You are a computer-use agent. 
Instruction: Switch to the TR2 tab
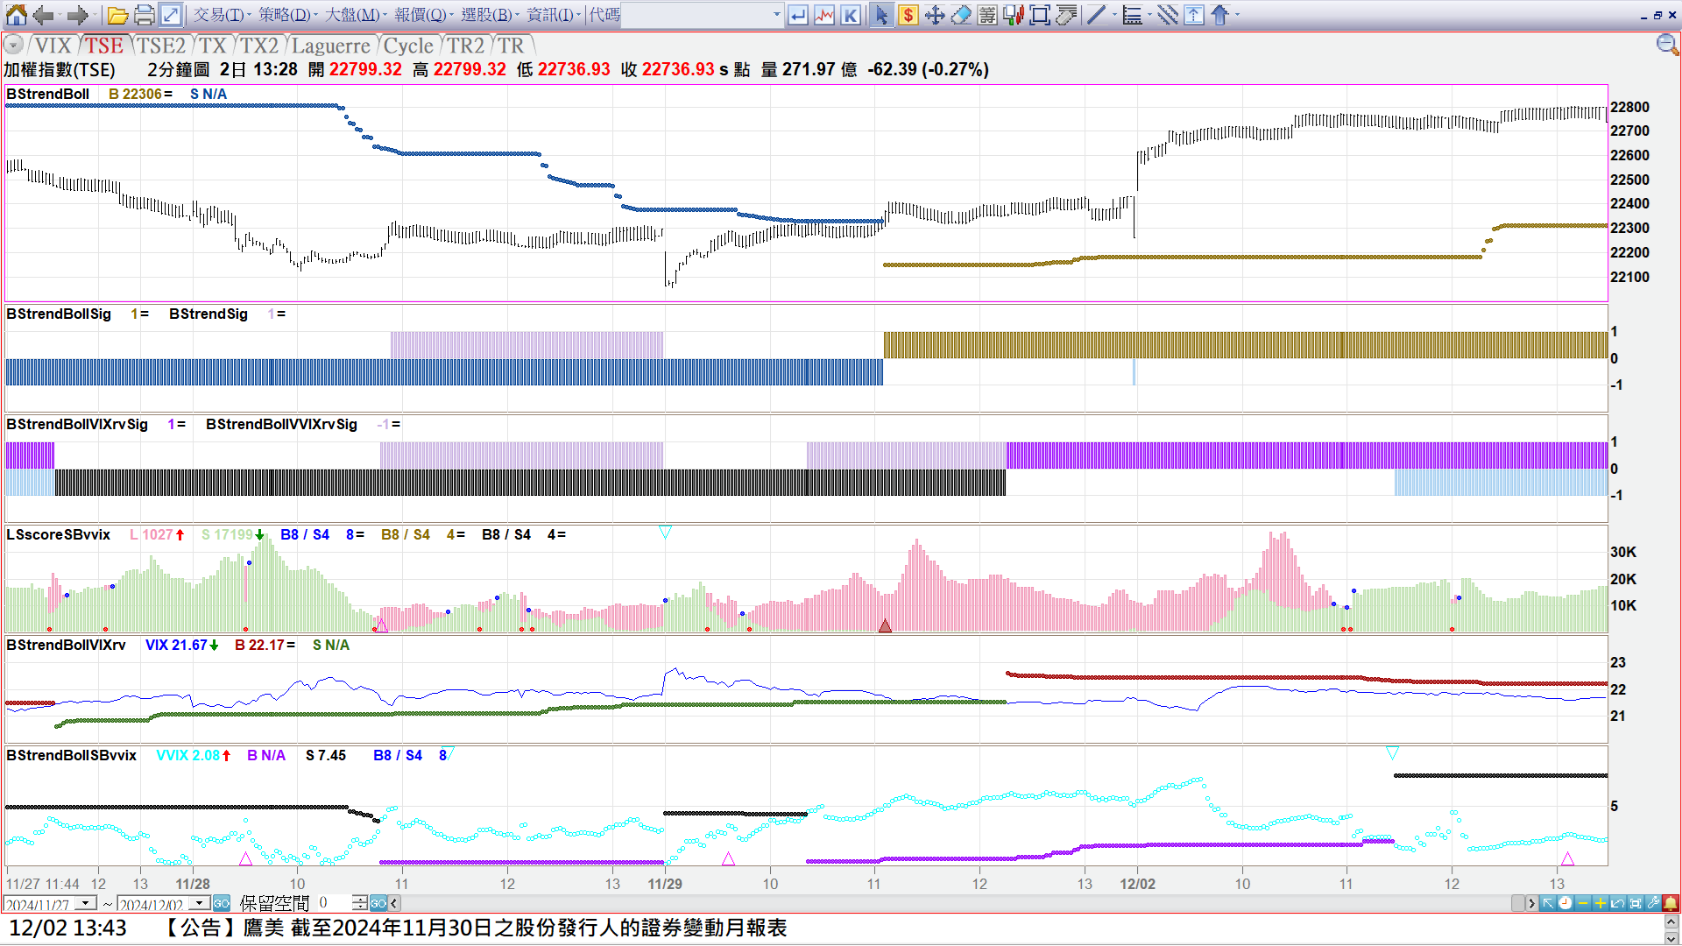[466, 46]
